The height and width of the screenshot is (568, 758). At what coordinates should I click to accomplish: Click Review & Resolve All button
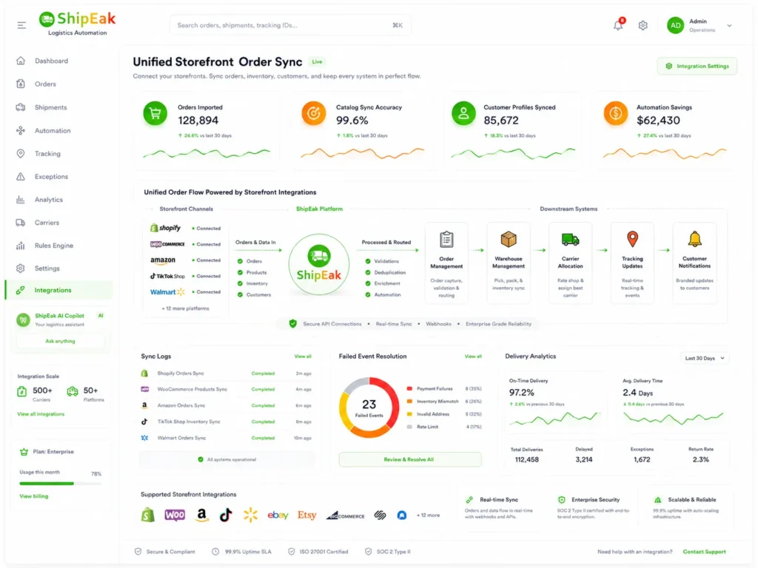(410, 459)
